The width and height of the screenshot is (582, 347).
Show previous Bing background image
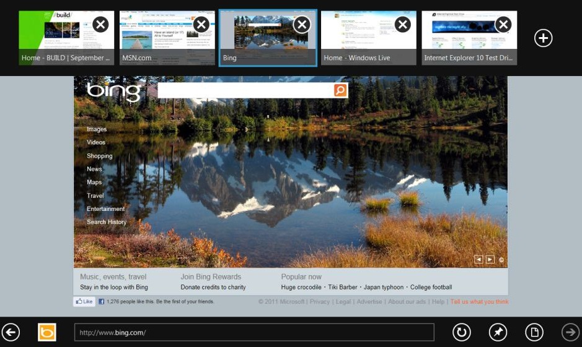pyautogui.click(x=478, y=260)
